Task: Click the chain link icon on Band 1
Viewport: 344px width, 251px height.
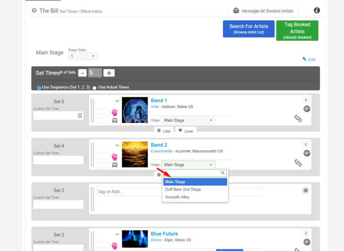Action: click(x=298, y=118)
